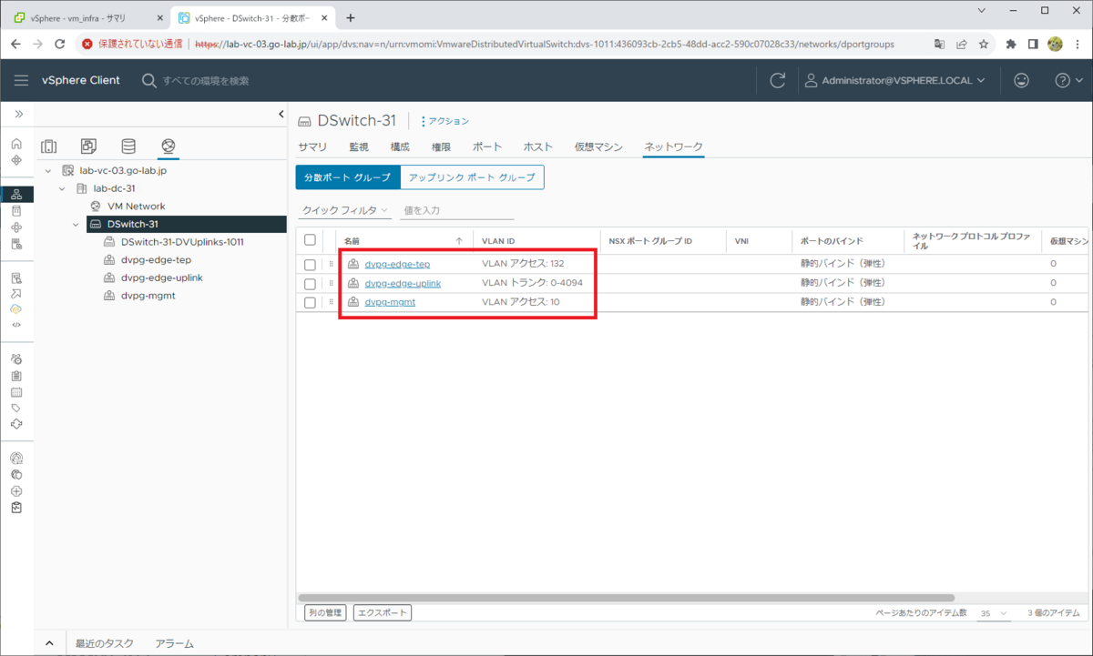Screen dimensions: 1093x656
Task: Focus the 値を入力 filter field
Action: pyautogui.click(x=457, y=210)
